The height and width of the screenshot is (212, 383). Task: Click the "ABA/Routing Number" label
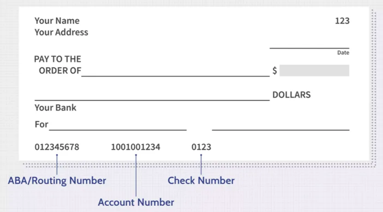pos(57,180)
